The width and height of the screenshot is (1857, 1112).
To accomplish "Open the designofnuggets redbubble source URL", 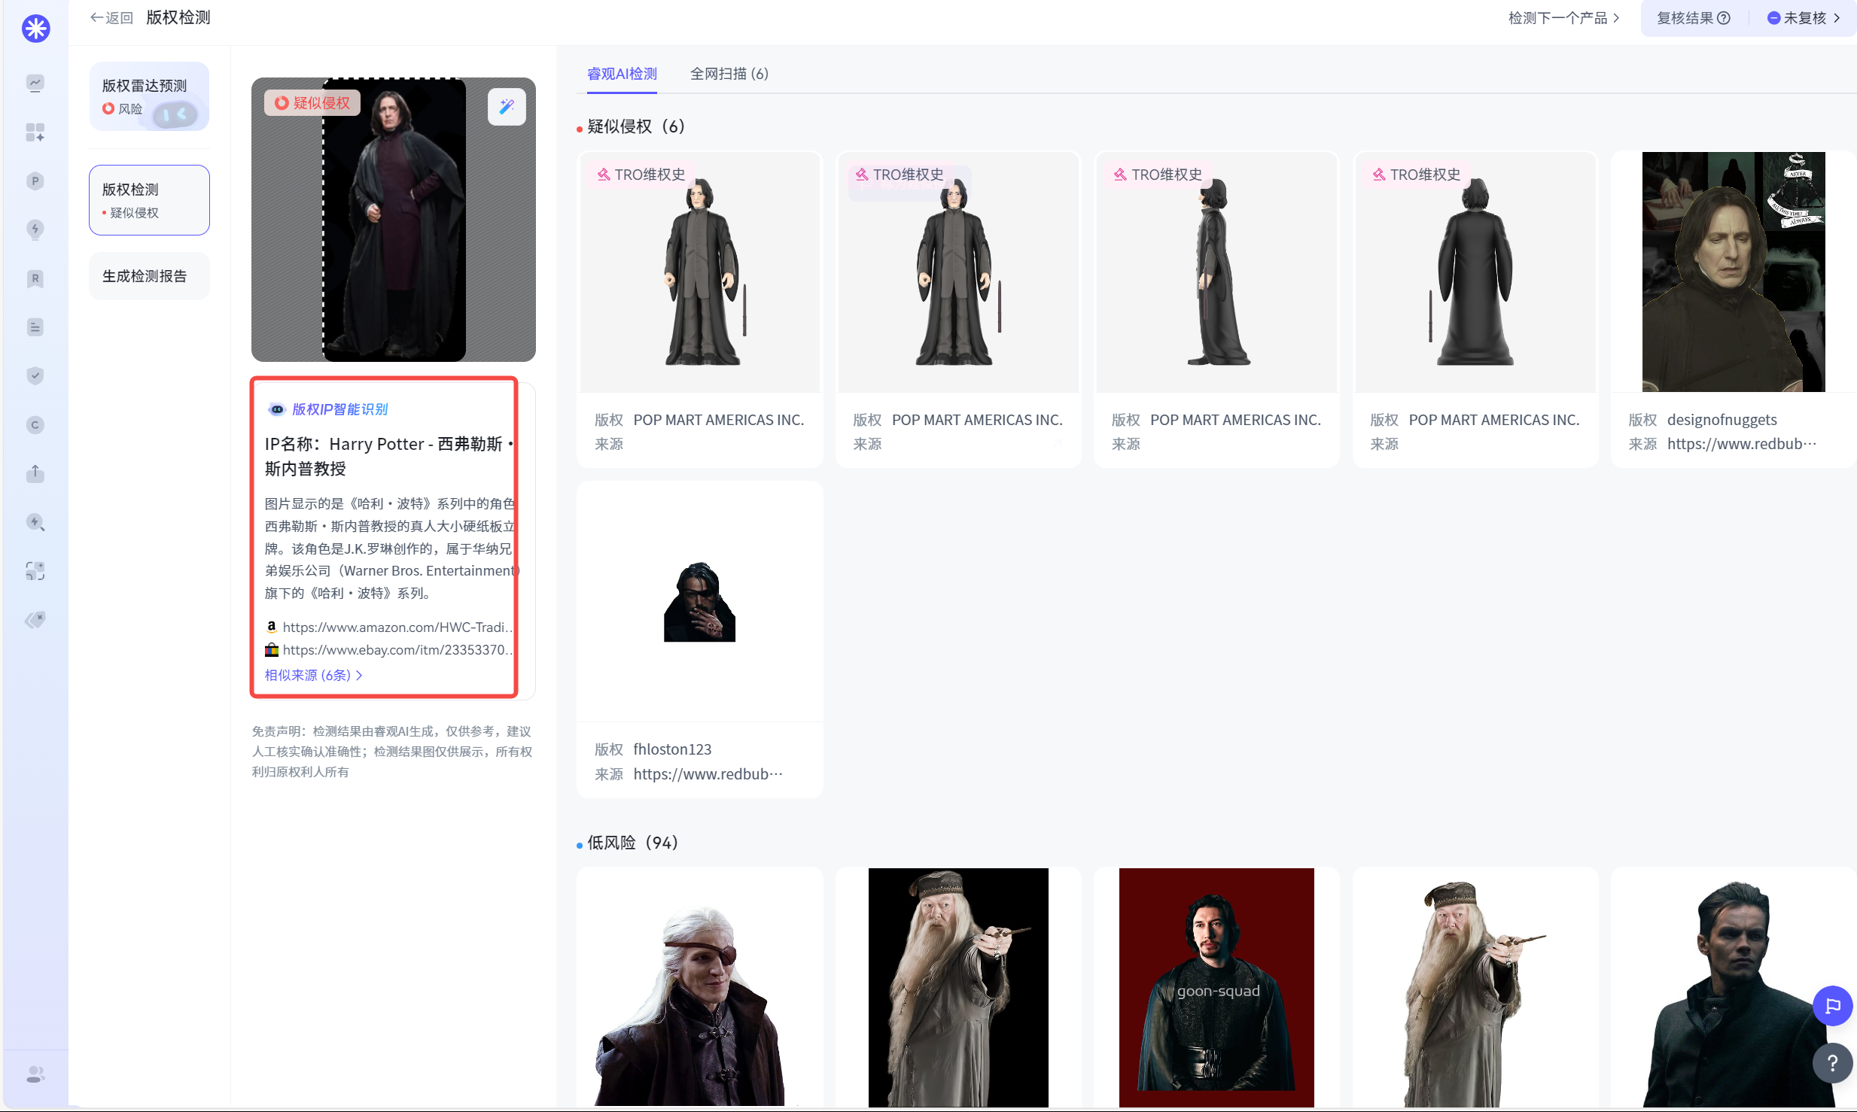I will click(x=1741, y=444).
